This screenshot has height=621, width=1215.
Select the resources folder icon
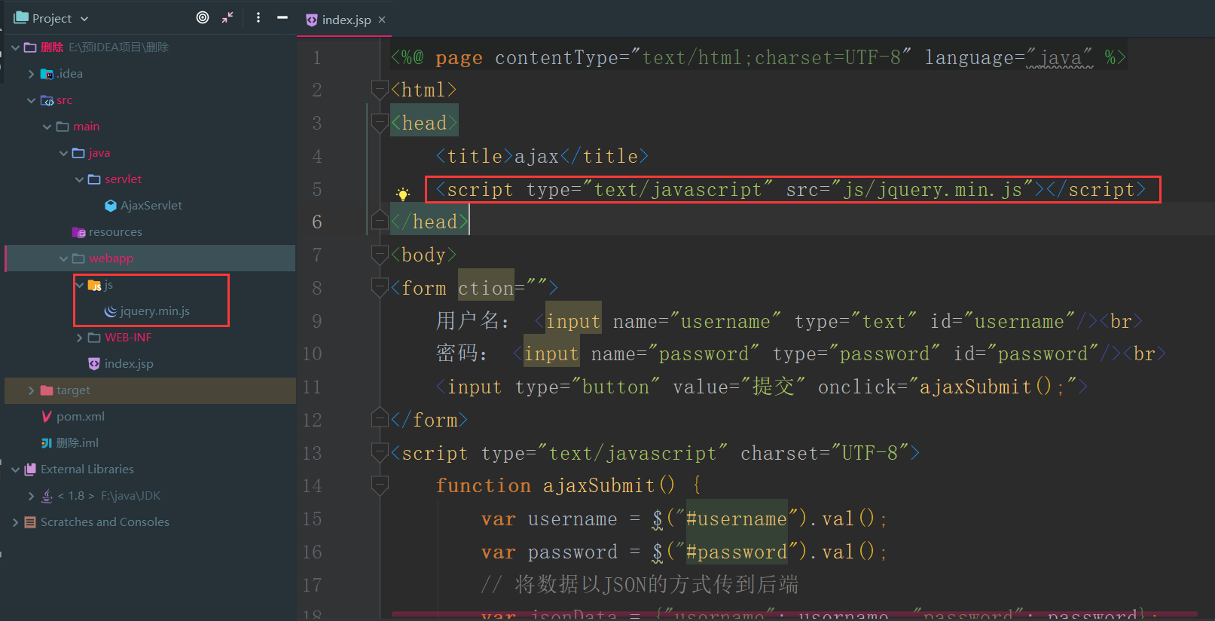click(x=78, y=232)
